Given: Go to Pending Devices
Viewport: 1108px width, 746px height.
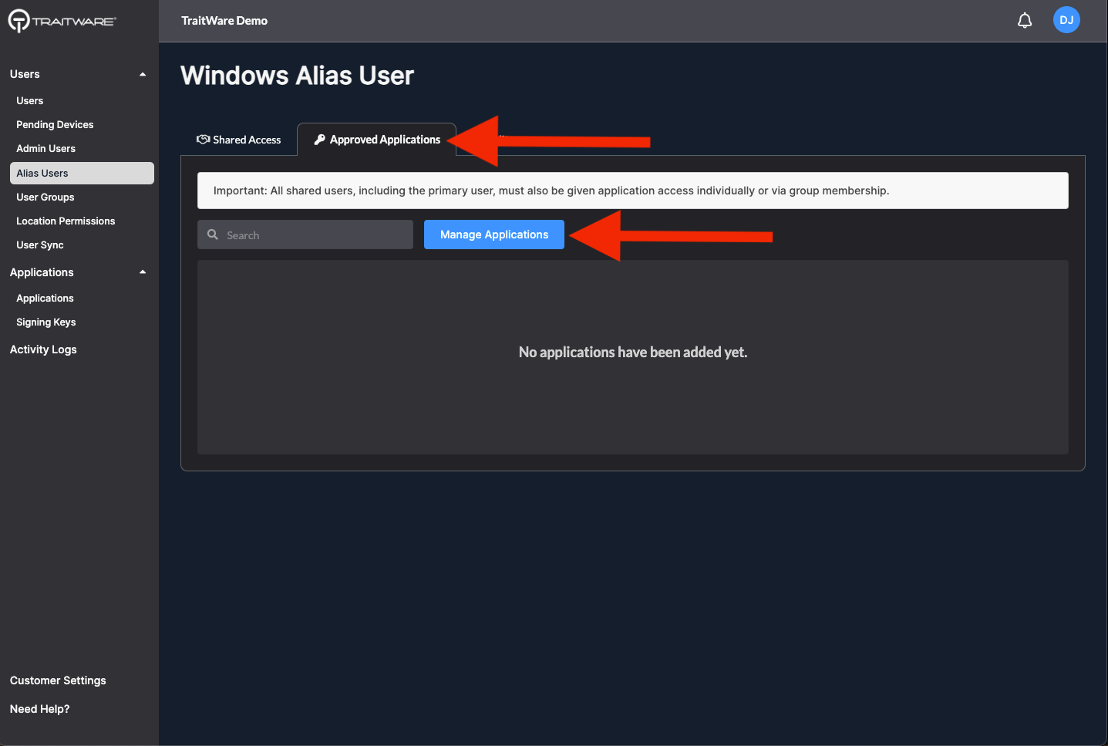Looking at the screenshot, I should pos(55,125).
